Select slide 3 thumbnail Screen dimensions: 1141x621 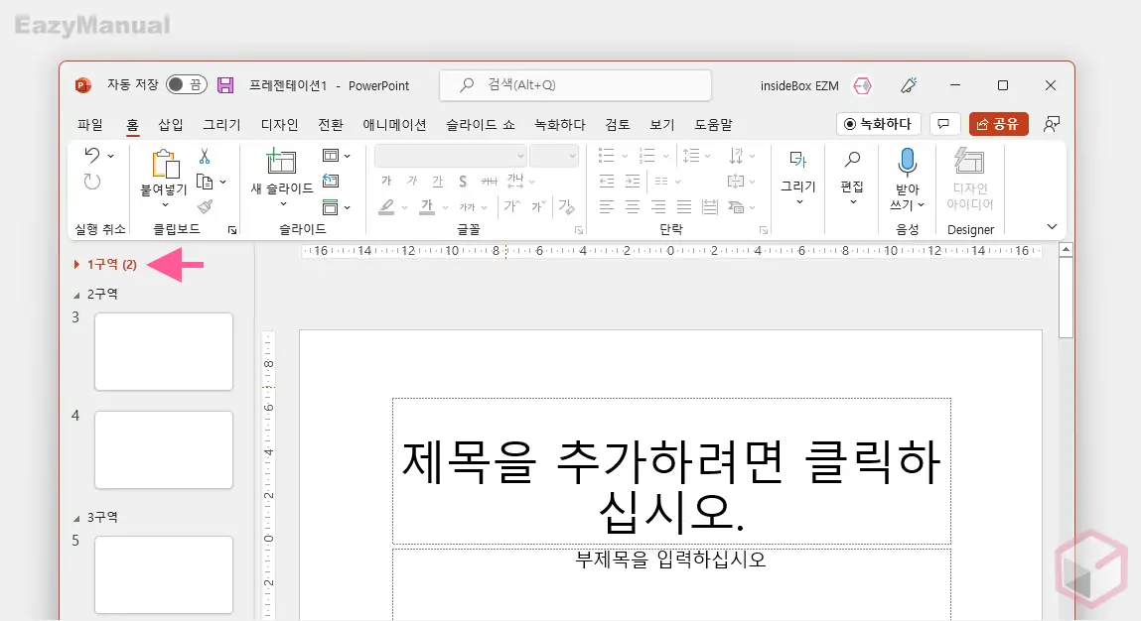pos(164,352)
